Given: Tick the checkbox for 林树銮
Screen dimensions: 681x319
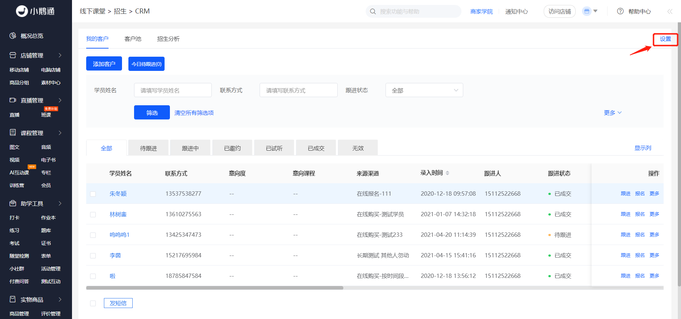Looking at the screenshot, I should click(93, 214).
